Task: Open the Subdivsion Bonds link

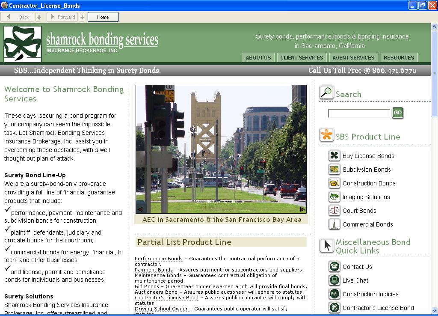Action: 367,170
